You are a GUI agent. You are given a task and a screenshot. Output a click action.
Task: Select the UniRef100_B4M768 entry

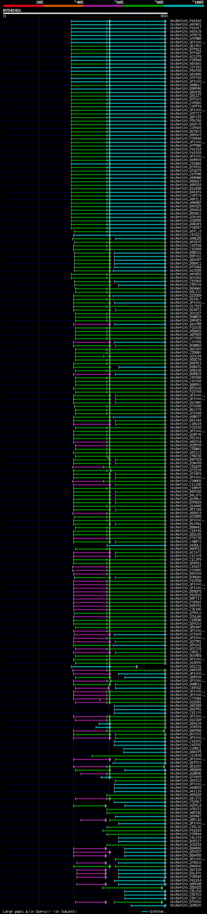pos(186,492)
